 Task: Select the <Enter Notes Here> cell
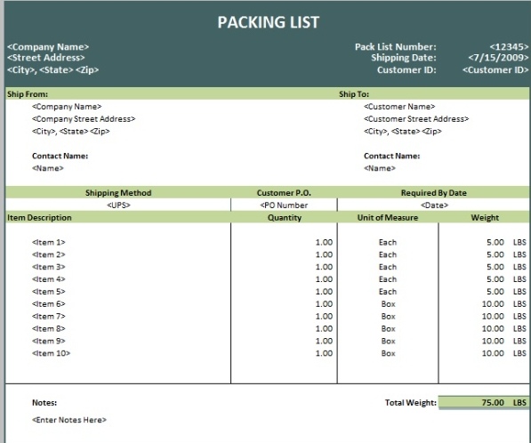click(x=69, y=420)
